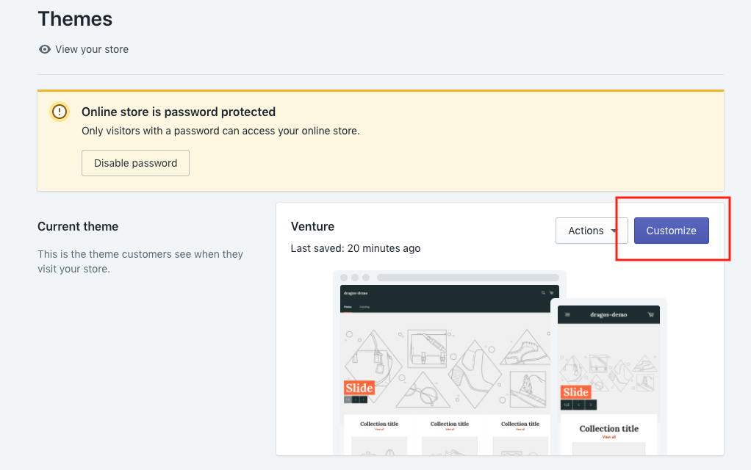Viewport: 751px width, 470px height.
Task: Click the yellow warning icon in the banner
Action: coord(60,112)
